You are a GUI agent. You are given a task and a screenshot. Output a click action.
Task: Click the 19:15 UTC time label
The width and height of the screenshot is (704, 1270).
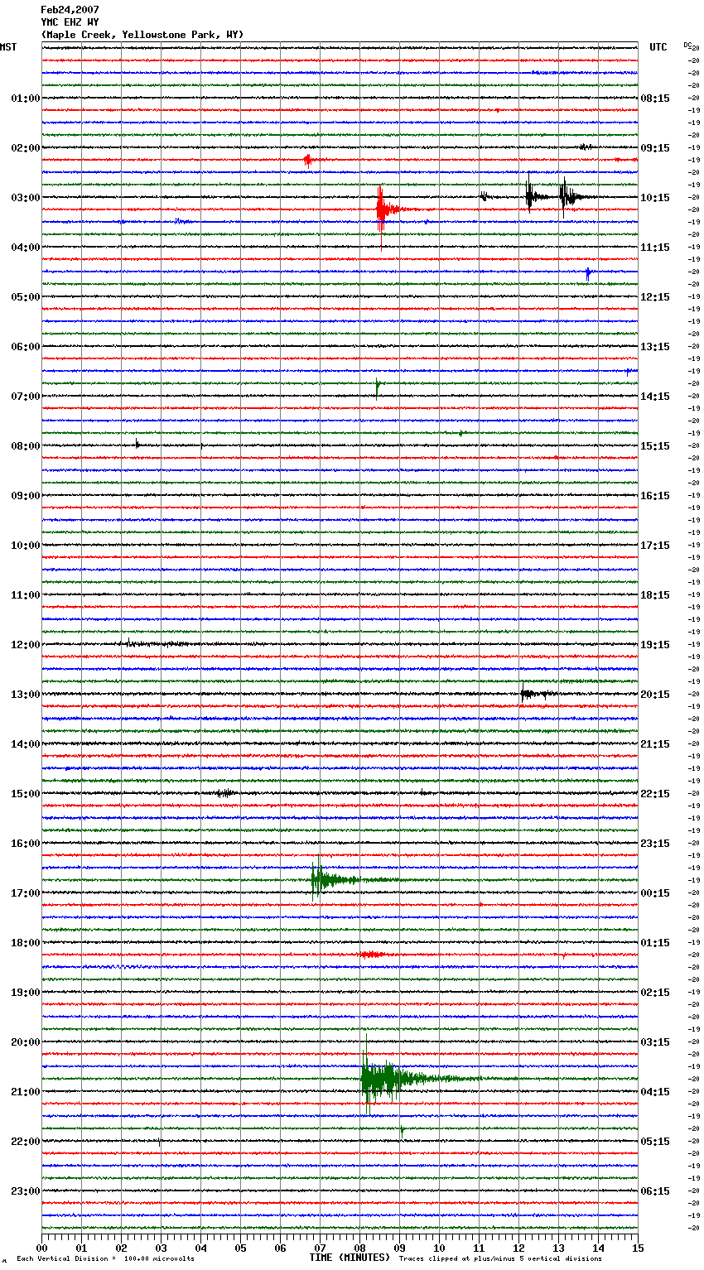[x=655, y=644]
